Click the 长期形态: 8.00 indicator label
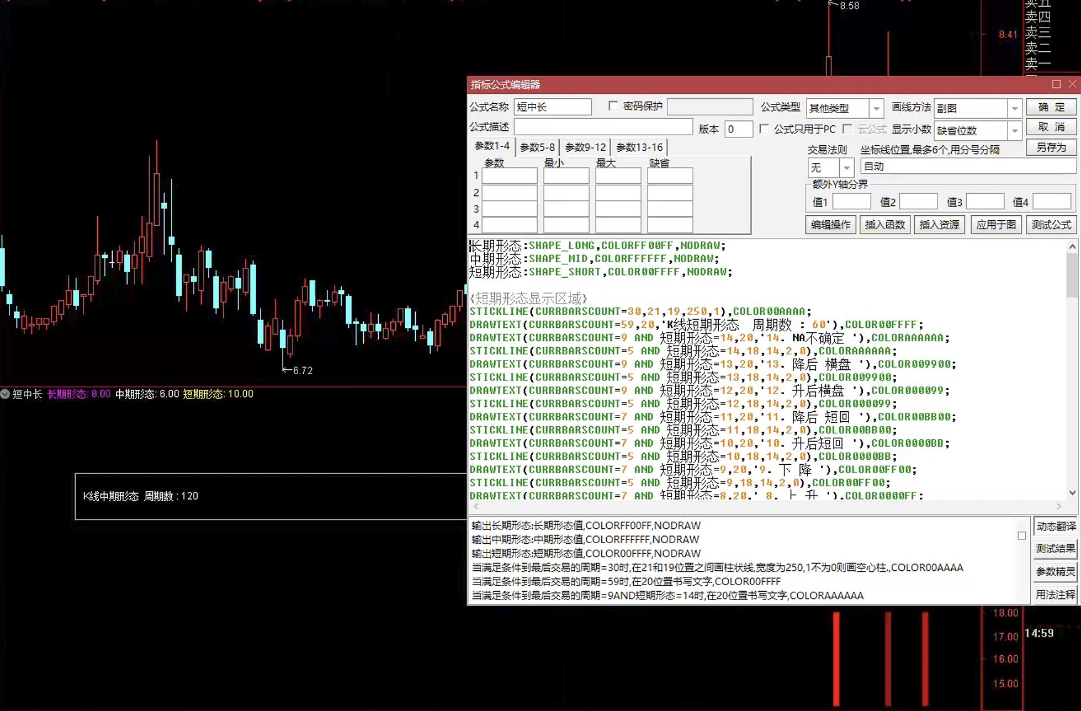This screenshot has width=1081, height=711. (79, 394)
